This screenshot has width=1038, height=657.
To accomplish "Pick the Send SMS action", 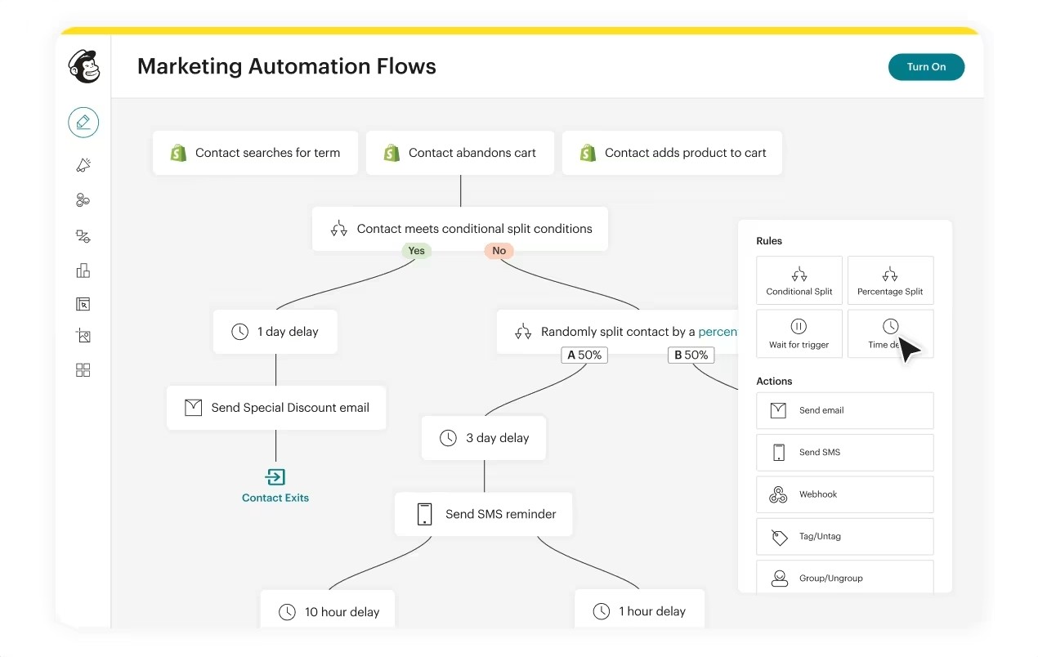I will [x=844, y=452].
